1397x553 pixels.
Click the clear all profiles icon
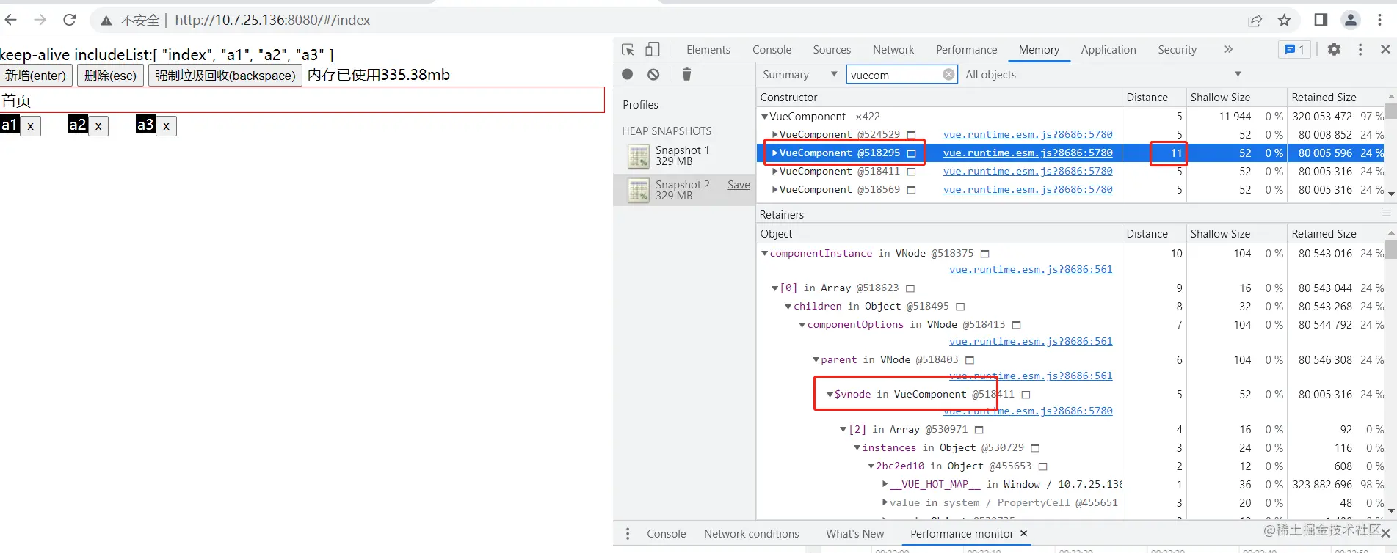pyautogui.click(x=653, y=74)
